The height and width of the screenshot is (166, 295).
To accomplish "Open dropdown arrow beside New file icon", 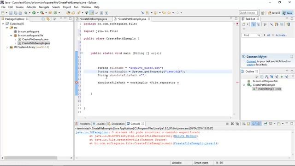I will pos(6,13).
